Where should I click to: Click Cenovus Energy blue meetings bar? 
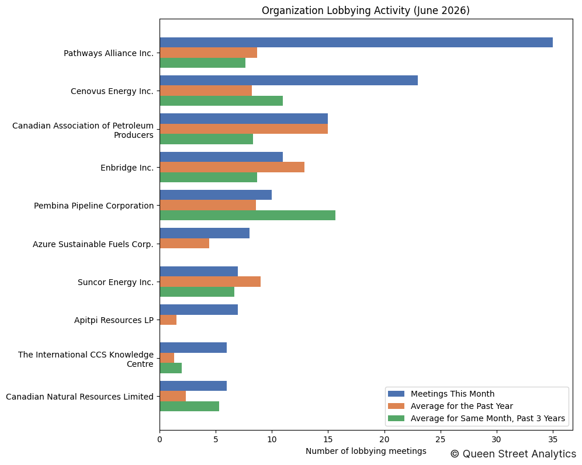[289, 81]
